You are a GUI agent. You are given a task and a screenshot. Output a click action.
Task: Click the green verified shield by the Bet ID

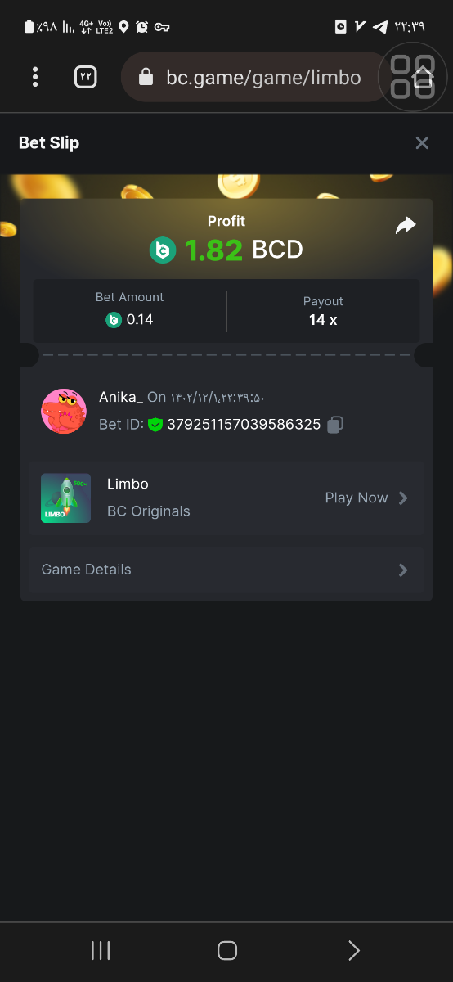(155, 425)
